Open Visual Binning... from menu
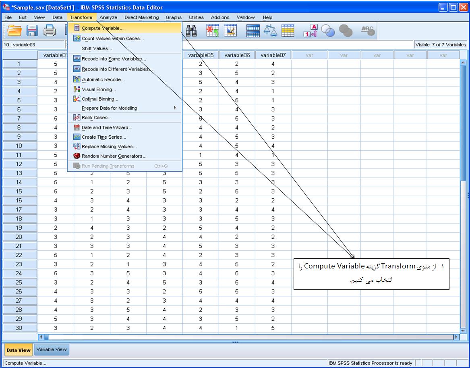470x368 pixels. pyautogui.click(x=124, y=89)
